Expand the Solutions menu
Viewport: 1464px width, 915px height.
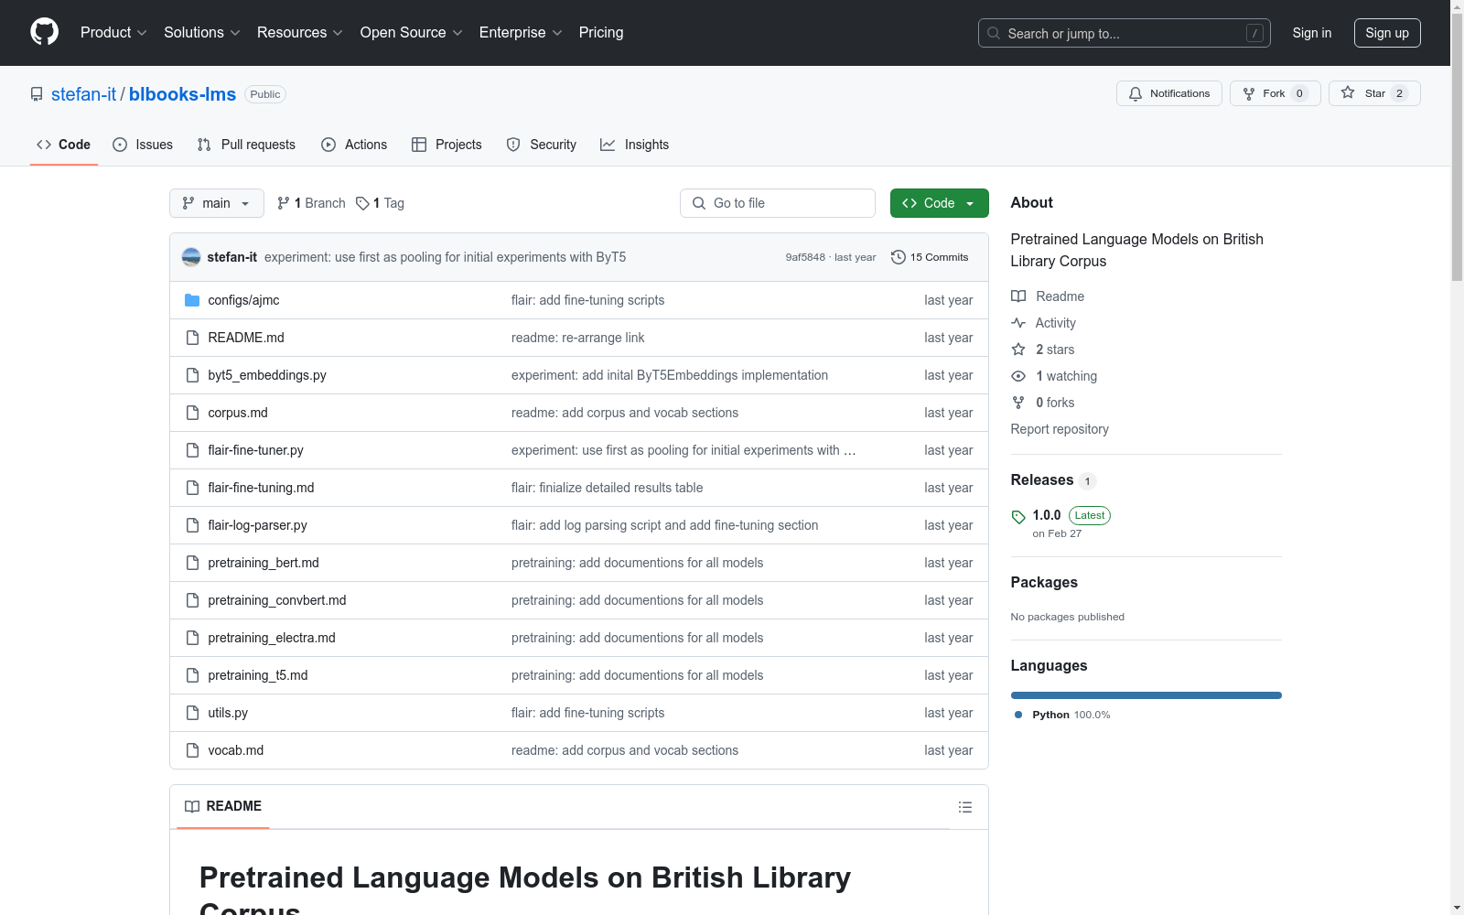[202, 33]
